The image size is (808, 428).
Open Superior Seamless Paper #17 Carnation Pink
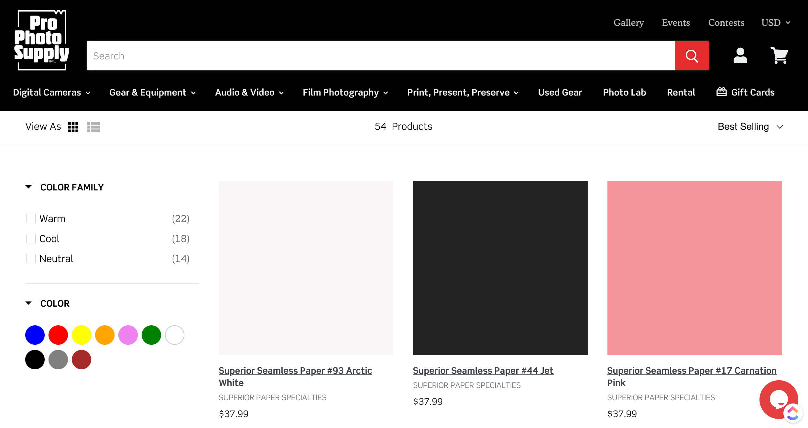(x=692, y=377)
